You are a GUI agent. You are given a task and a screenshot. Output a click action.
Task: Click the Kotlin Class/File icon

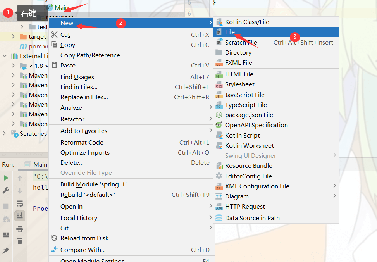tap(219, 22)
